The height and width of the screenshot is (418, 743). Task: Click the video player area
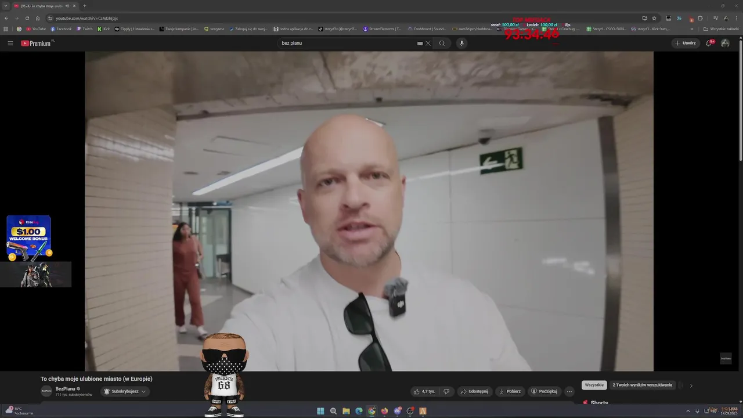[369, 211]
